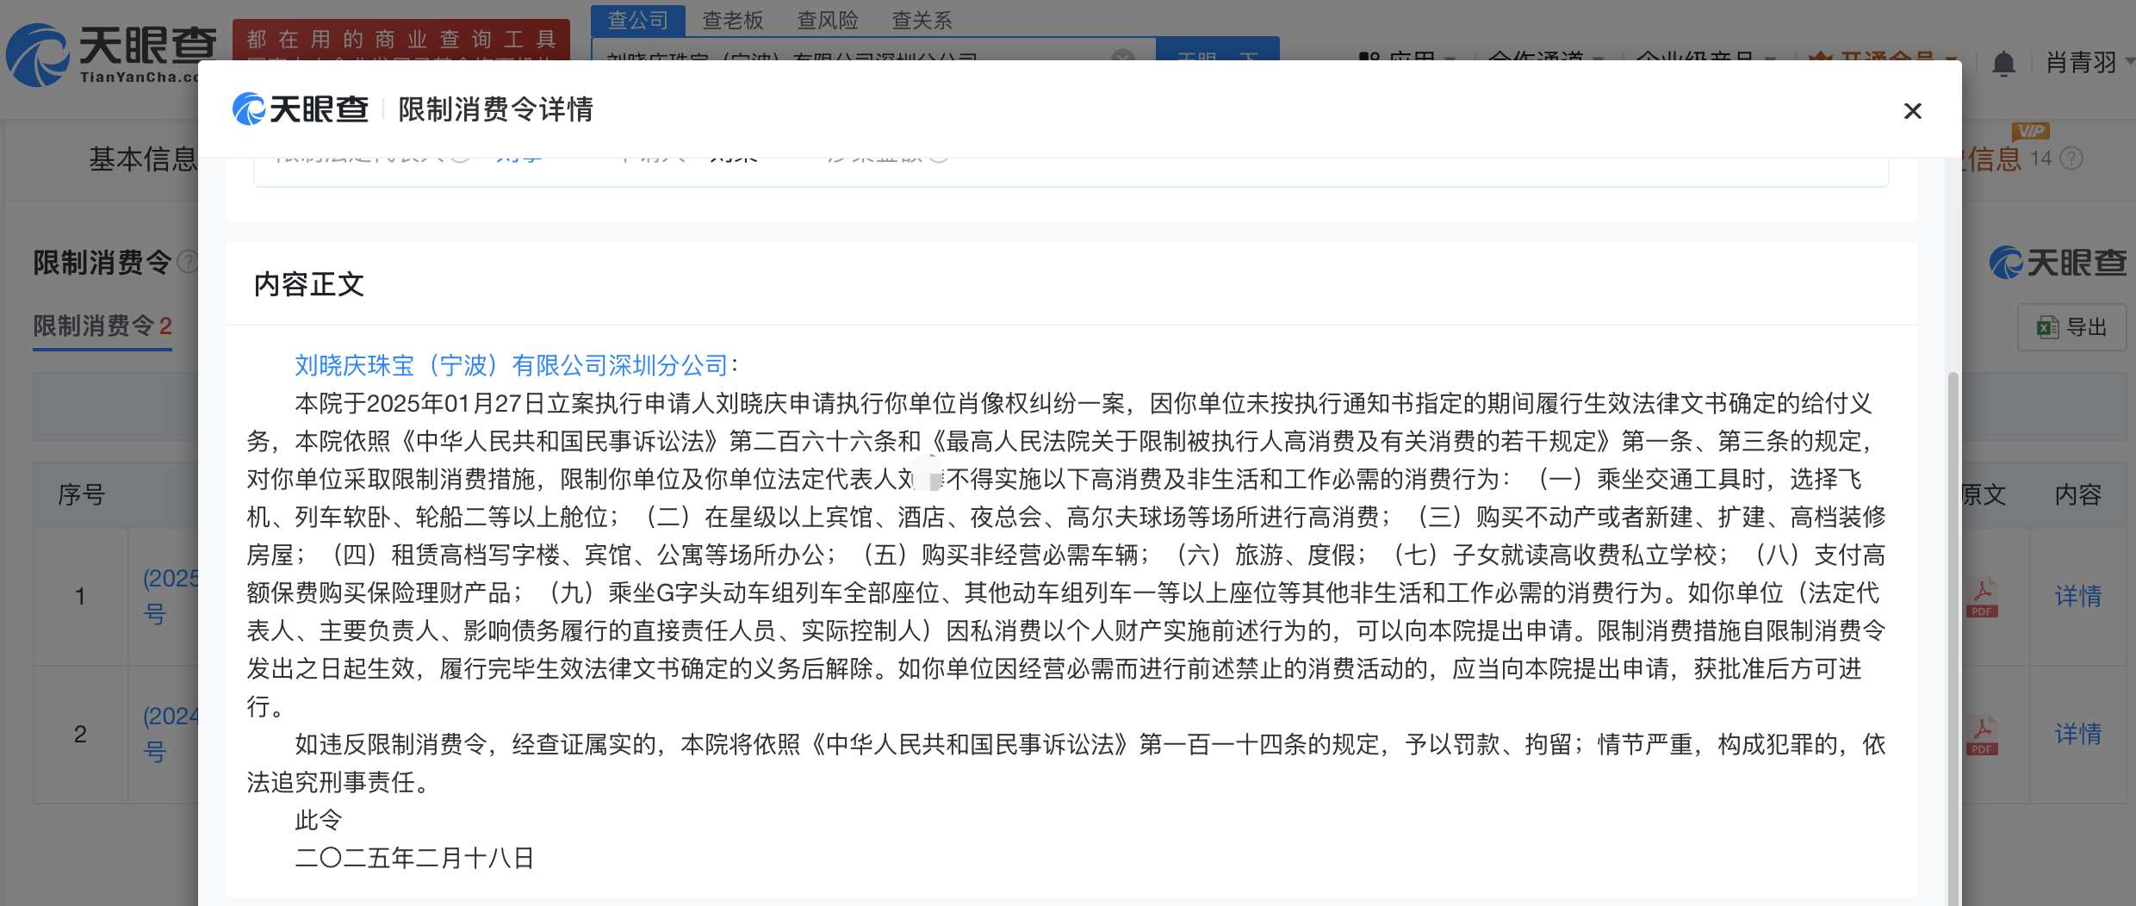Click the help icon beside 限制消费令 heading
The image size is (2136, 906).
point(188,262)
